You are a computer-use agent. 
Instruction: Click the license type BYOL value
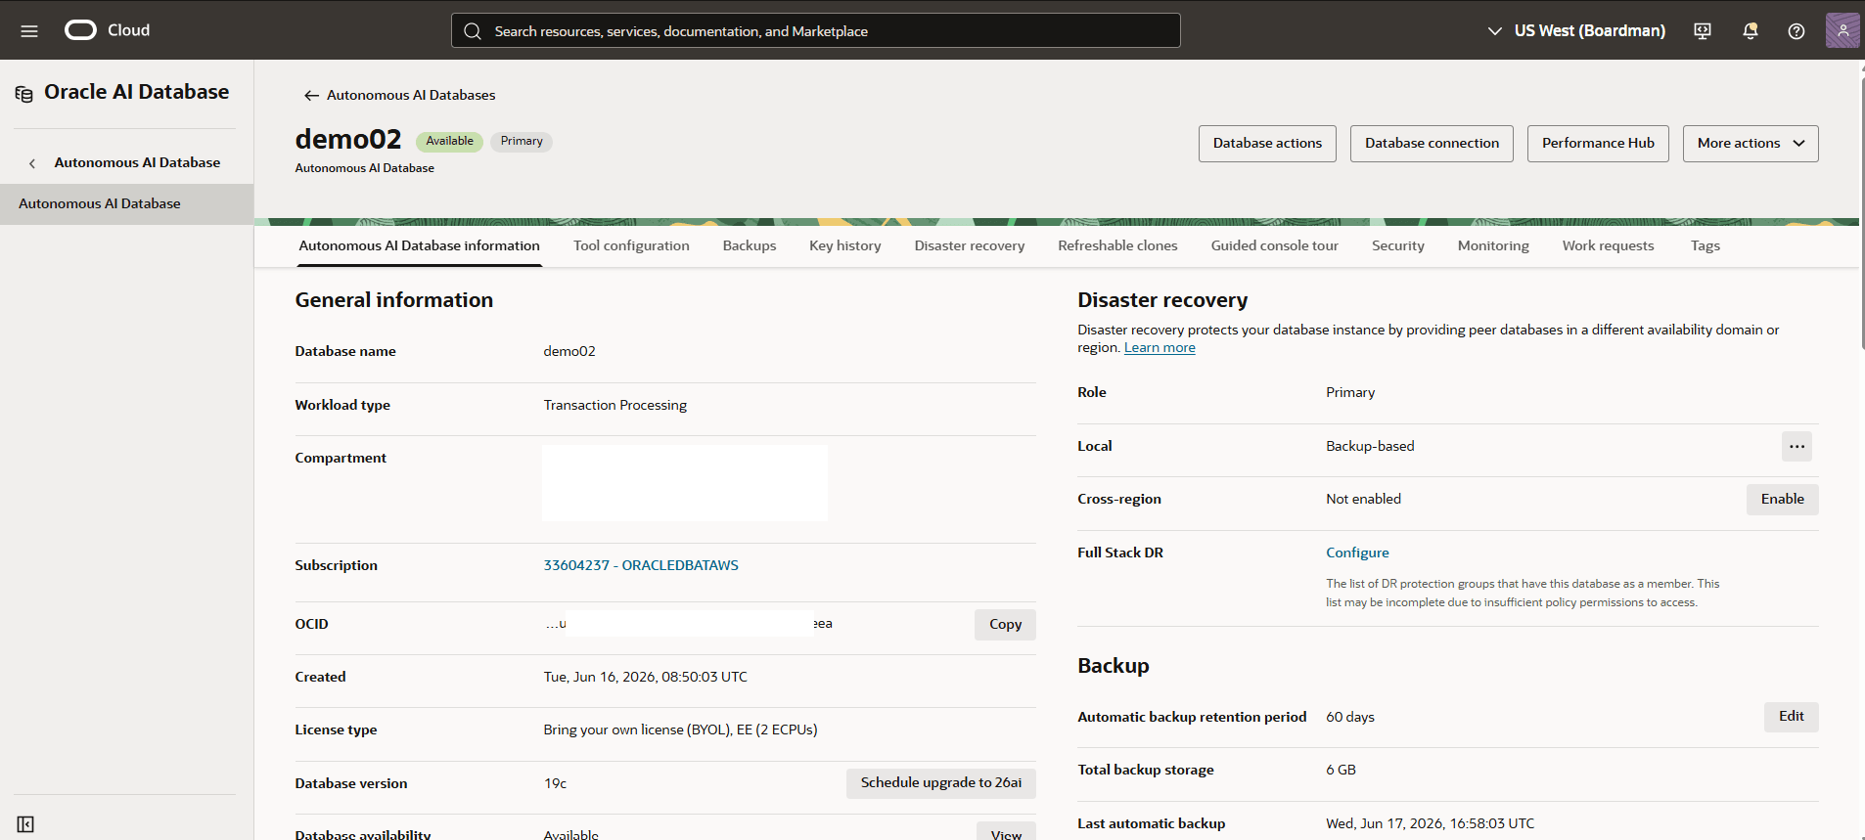(x=680, y=729)
